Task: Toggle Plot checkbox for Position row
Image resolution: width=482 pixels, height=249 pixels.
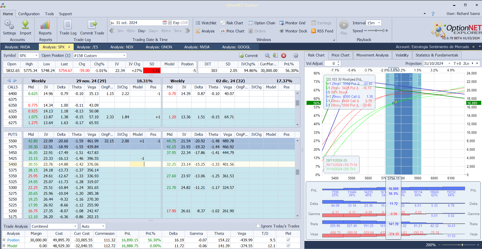Action: point(288,240)
